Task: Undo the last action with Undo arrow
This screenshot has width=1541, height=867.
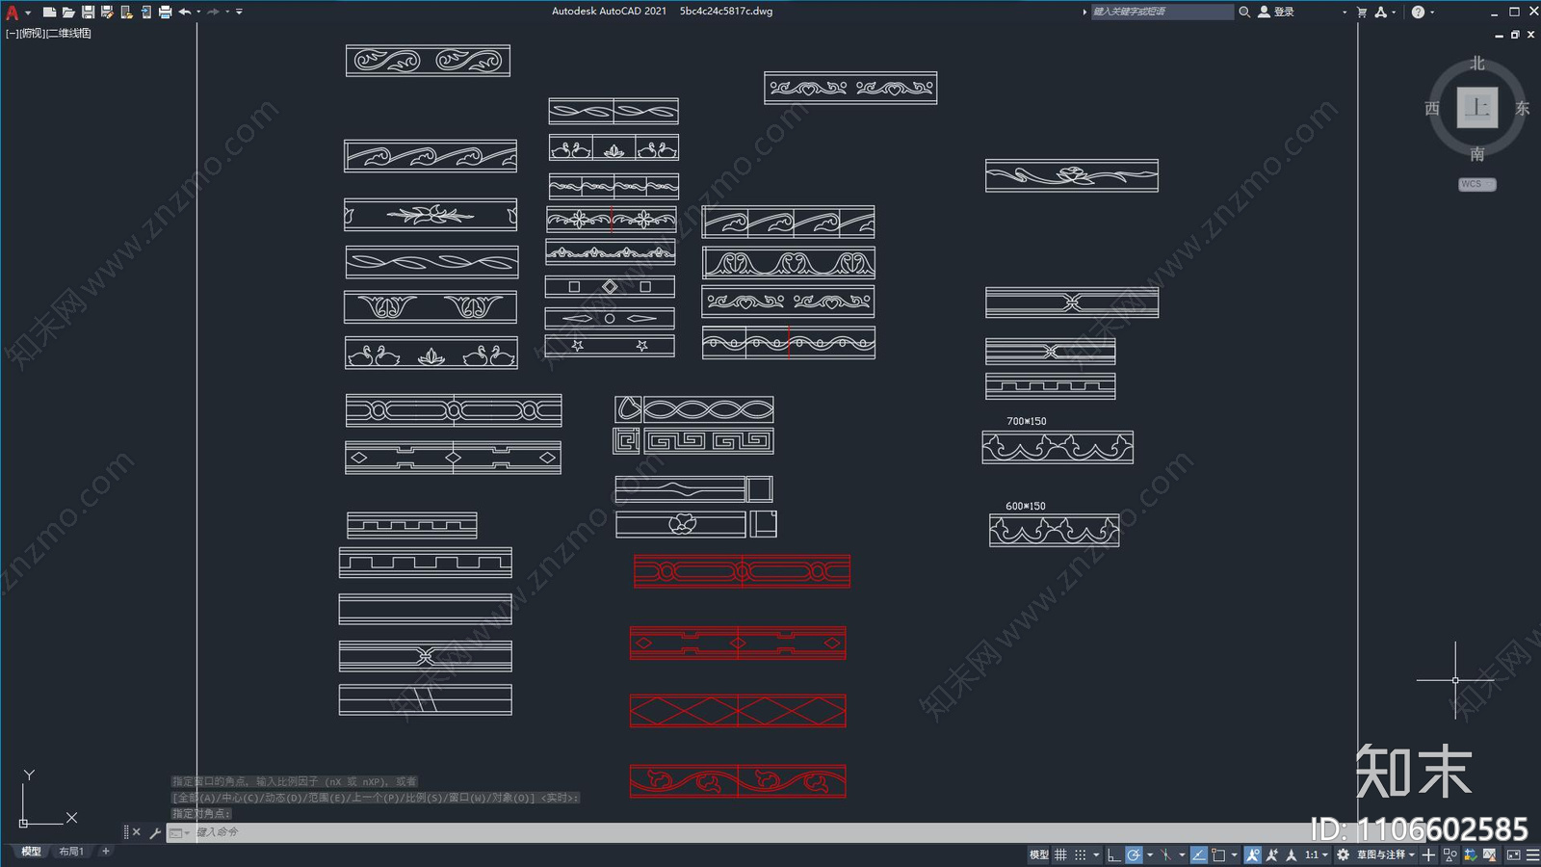Action: [184, 12]
